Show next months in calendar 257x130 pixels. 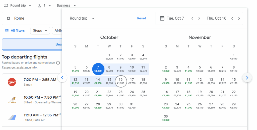click(247, 78)
